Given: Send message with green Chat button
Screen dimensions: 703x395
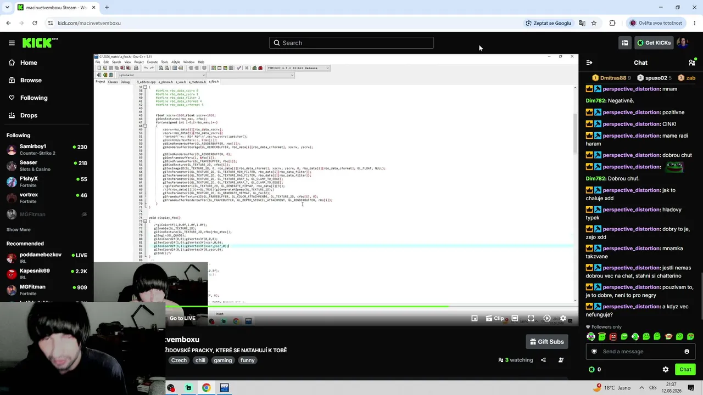Looking at the screenshot, I should [685, 370].
